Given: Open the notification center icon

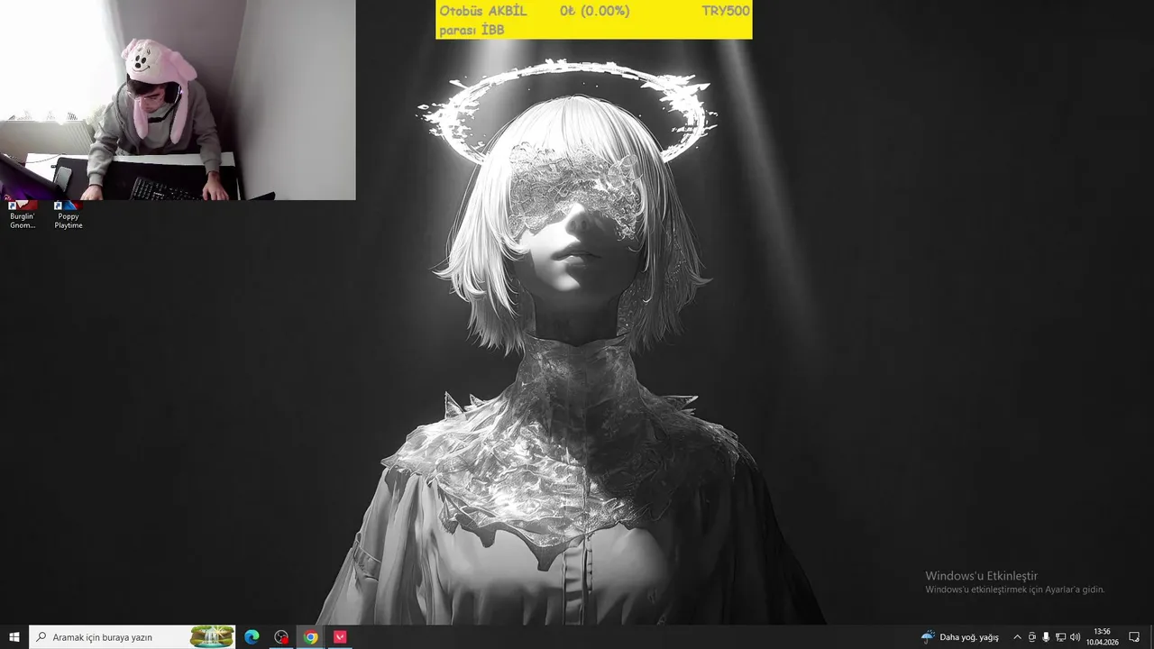Looking at the screenshot, I should point(1134,637).
